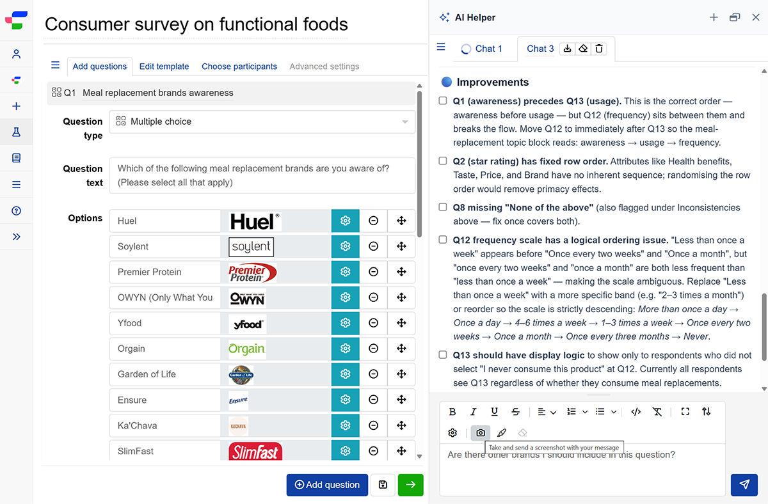Expand the left sidebar with double chevron
This screenshot has height=504, width=768.
[17, 237]
